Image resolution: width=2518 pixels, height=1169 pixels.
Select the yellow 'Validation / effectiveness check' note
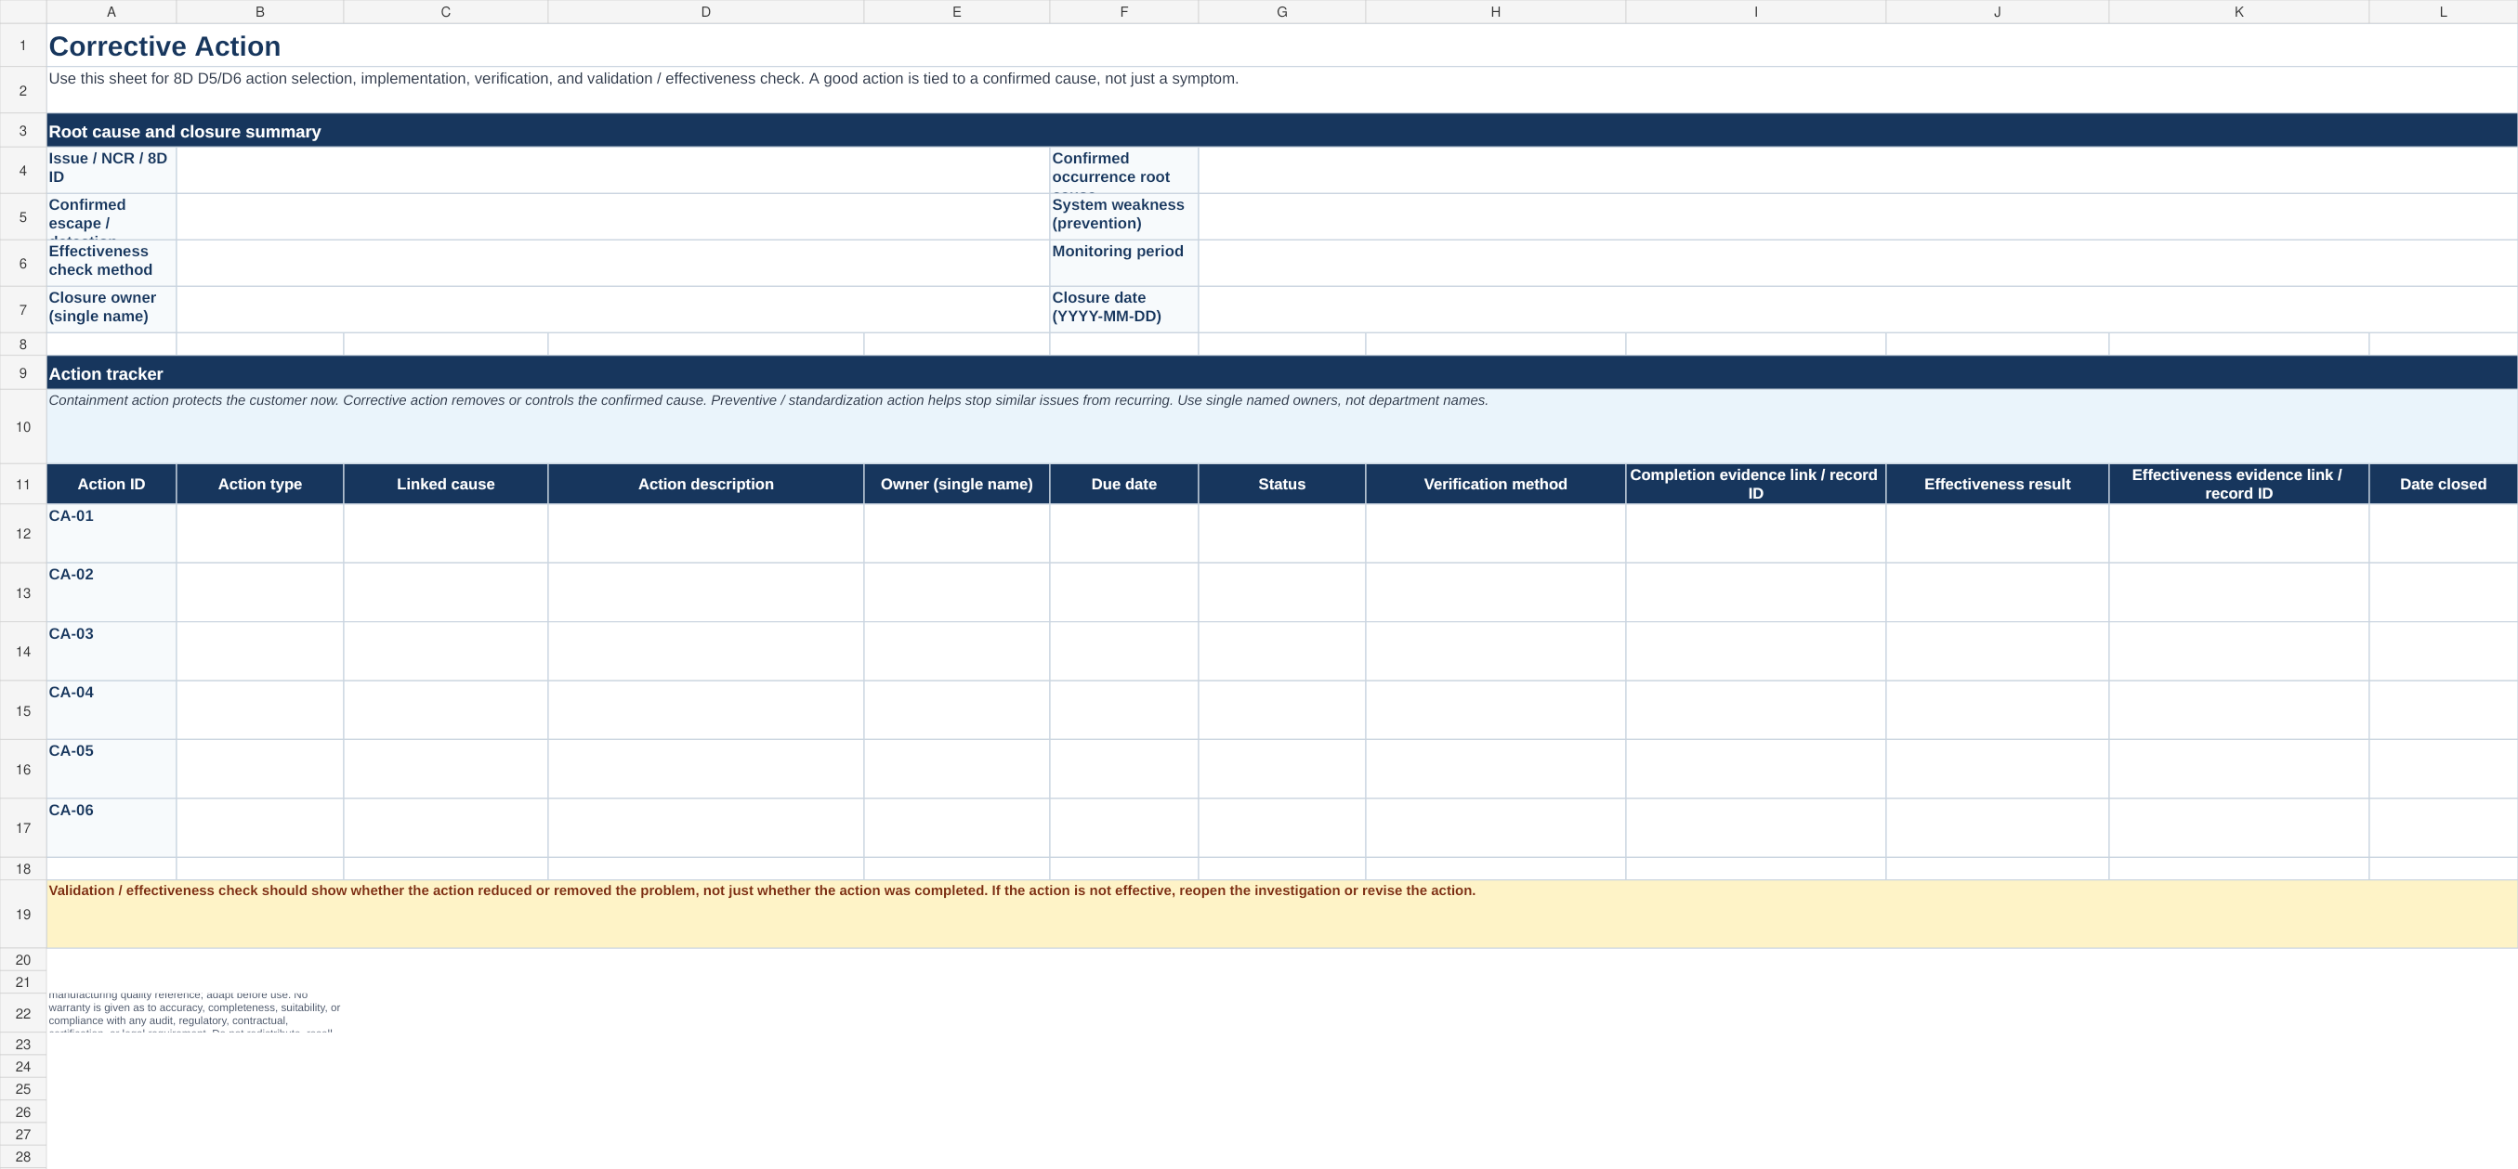tap(1281, 914)
